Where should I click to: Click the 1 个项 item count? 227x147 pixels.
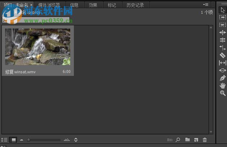[x=207, y=12]
